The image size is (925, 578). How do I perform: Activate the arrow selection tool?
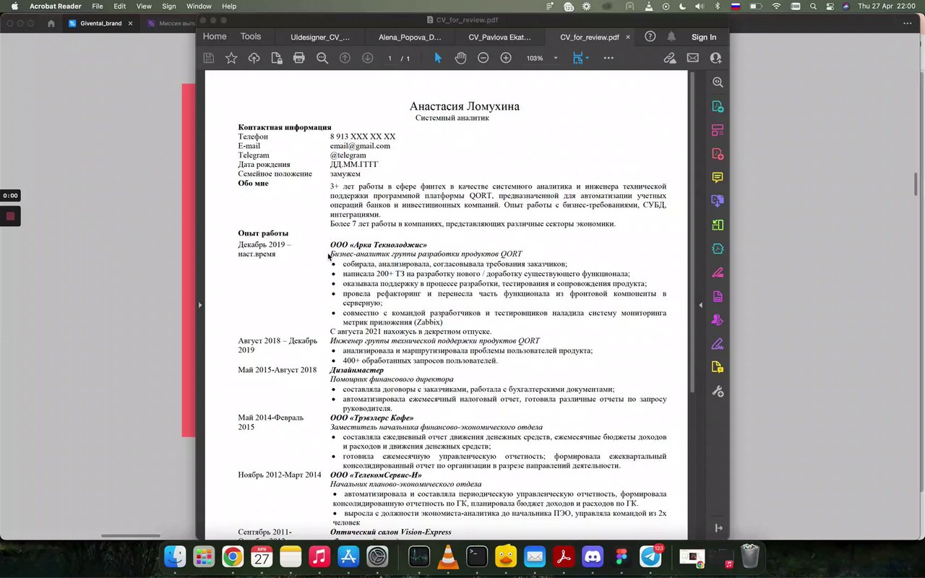click(438, 58)
